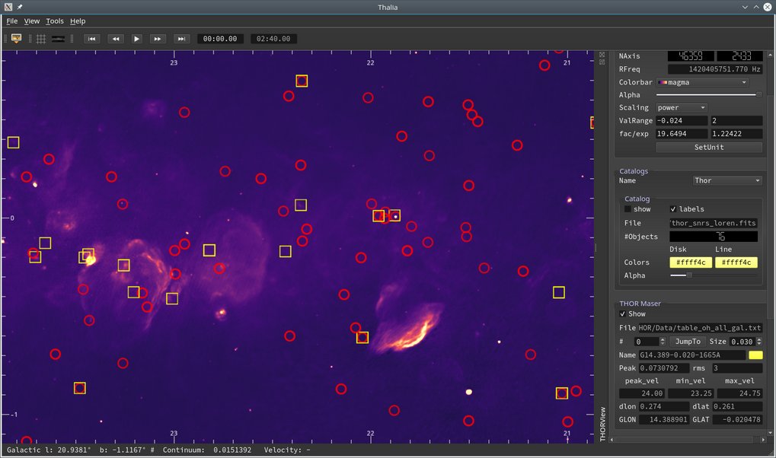Image resolution: width=776 pixels, height=458 pixels.
Task: Skip to the last frame
Action: 181,39
